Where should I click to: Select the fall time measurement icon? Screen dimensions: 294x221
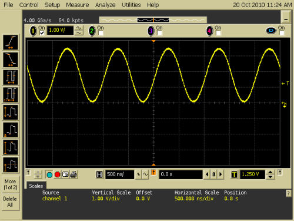click(11, 60)
